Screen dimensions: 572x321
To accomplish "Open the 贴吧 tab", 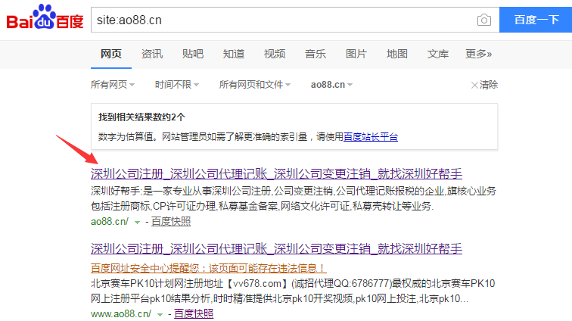I will pyautogui.click(x=193, y=54).
